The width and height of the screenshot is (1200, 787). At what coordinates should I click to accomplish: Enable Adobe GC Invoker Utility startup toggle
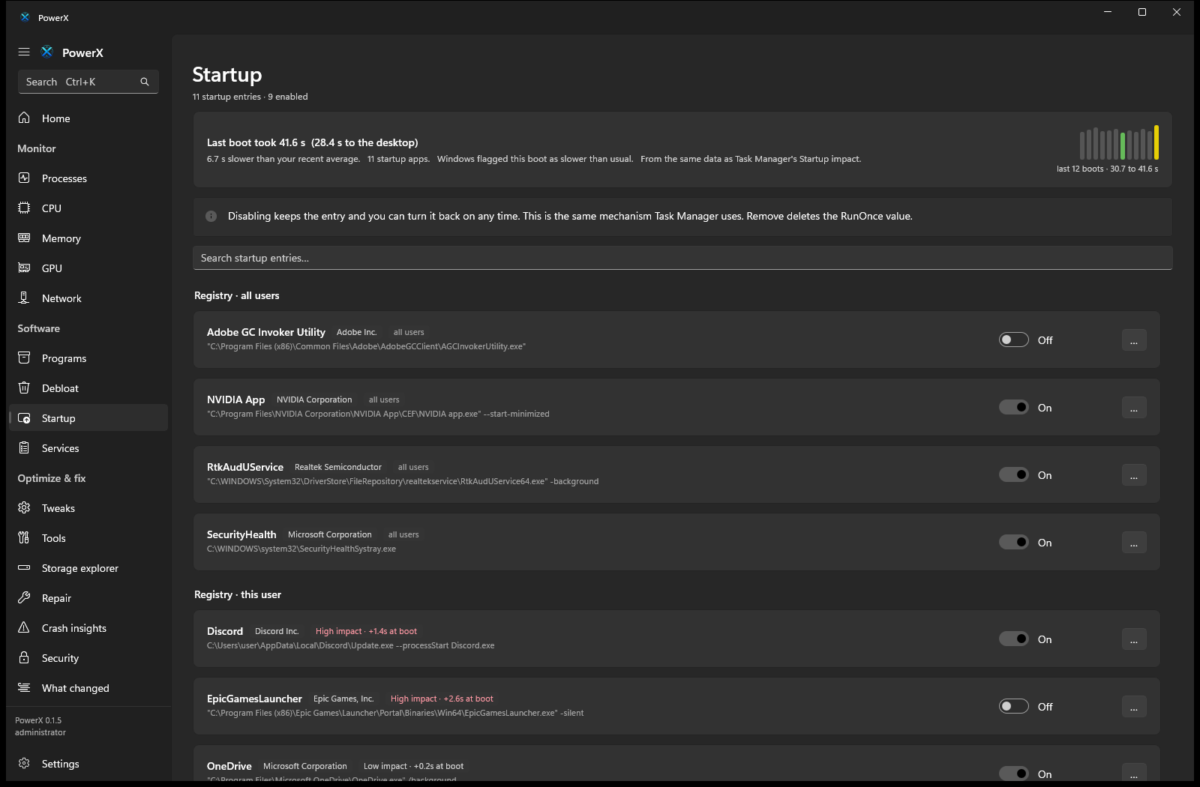coord(1013,340)
